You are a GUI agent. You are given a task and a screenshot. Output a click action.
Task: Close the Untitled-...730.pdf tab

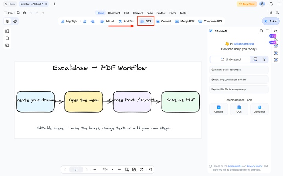click(x=46, y=4)
